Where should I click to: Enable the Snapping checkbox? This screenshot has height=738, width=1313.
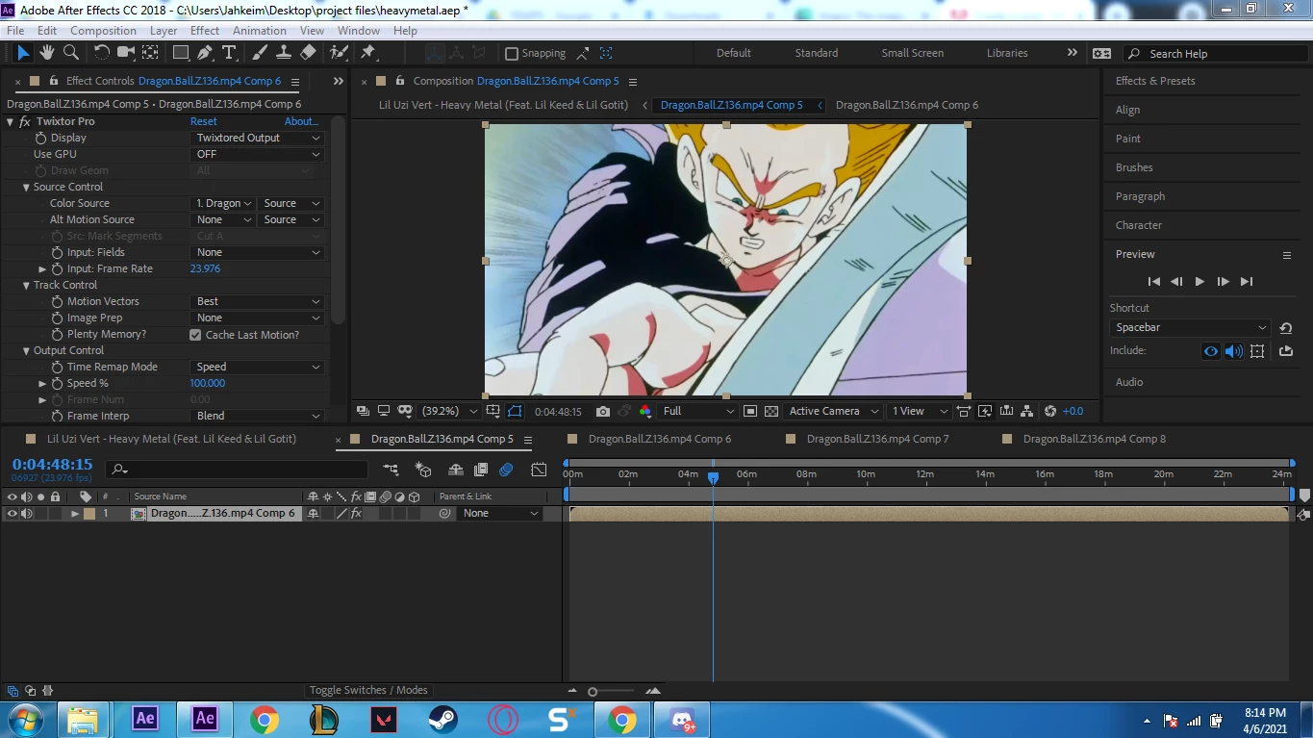(x=512, y=54)
